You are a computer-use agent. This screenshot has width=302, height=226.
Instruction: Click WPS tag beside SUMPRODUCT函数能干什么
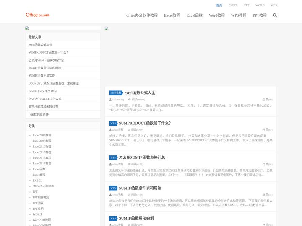pos(113,123)
